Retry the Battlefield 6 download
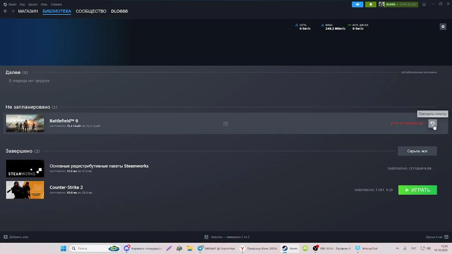The width and height of the screenshot is (452, 254). (x=433, y=123)
